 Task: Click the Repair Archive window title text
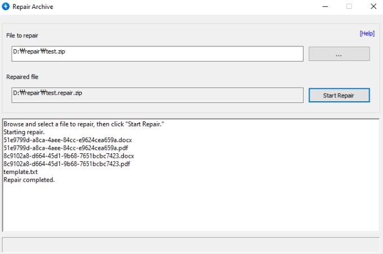[32, 7]
